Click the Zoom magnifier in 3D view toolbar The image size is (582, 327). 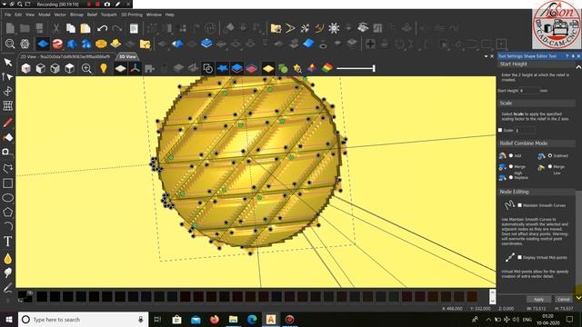point(86,69)
